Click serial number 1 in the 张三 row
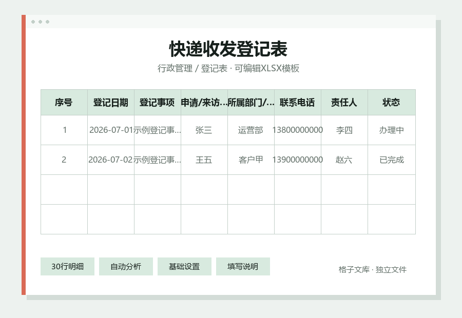462x318 pixels. click(64, 130)
